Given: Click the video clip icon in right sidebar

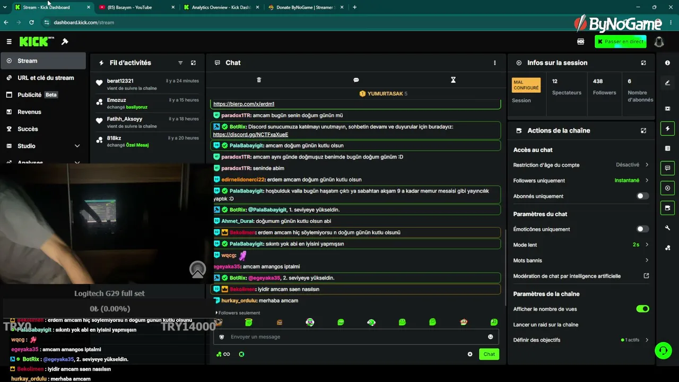Looking at the screenshot, I should coord(667,109).
